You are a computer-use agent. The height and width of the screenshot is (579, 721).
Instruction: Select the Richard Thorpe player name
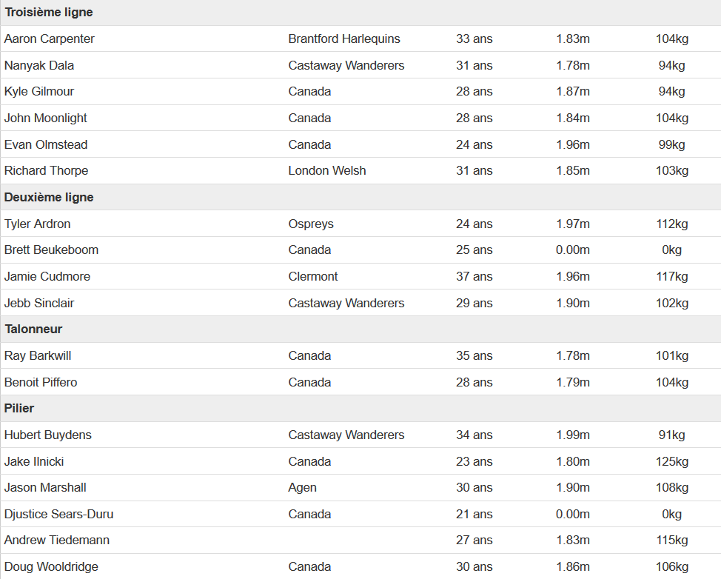coord(47,170)
